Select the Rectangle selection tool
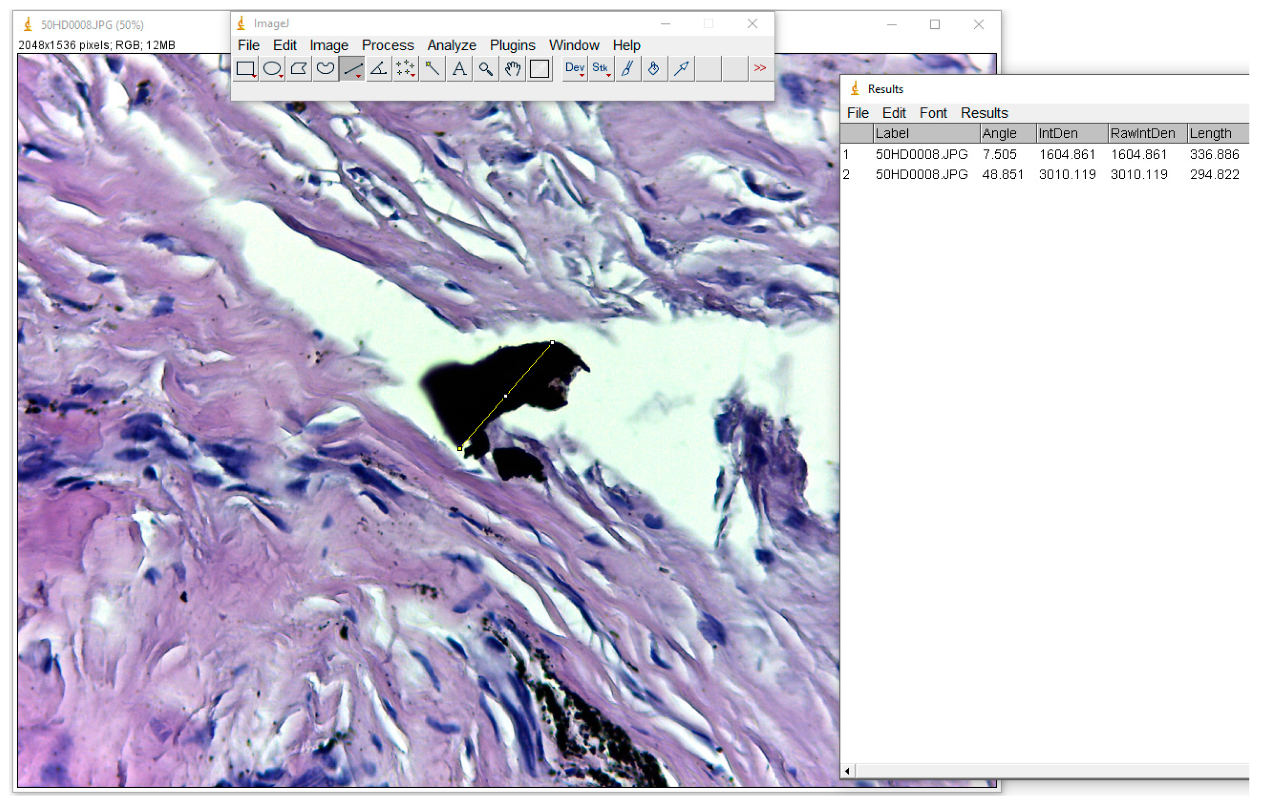1262x809 pixels. [246, 69]
